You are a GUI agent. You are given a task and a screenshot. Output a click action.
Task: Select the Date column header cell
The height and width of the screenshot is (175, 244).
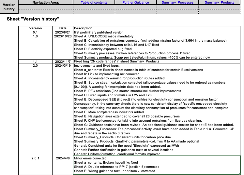pyautogui.click(x=63, y=28)
